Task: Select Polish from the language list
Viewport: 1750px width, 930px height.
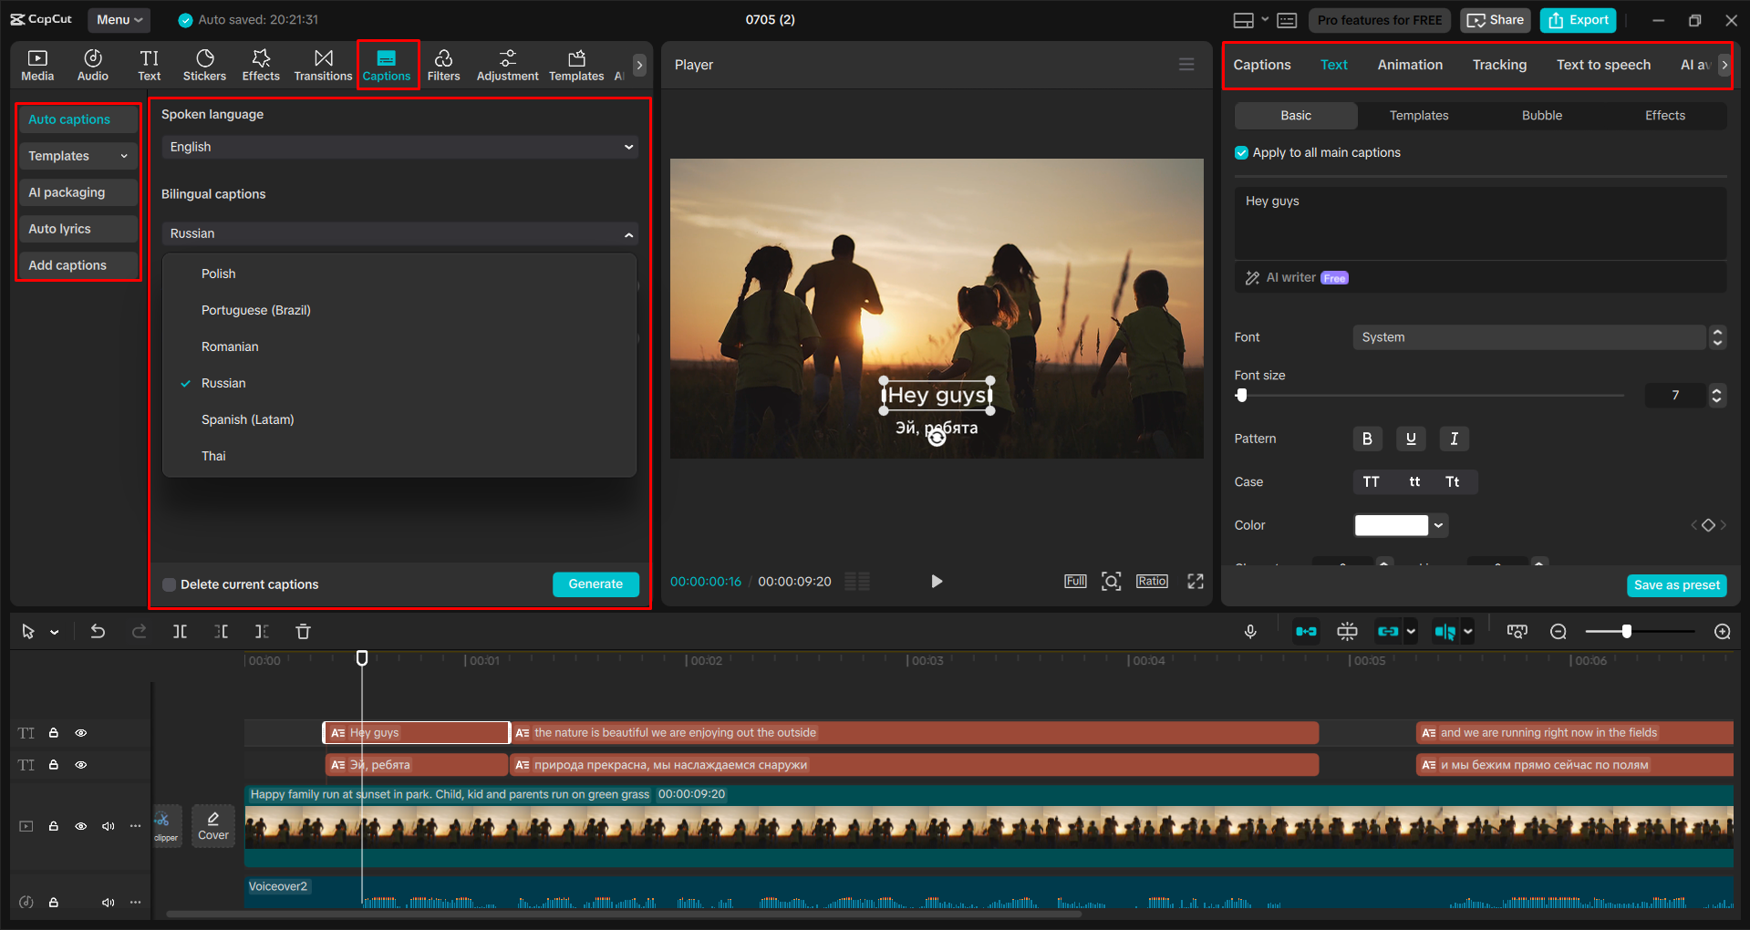Action: click(218, 274)
